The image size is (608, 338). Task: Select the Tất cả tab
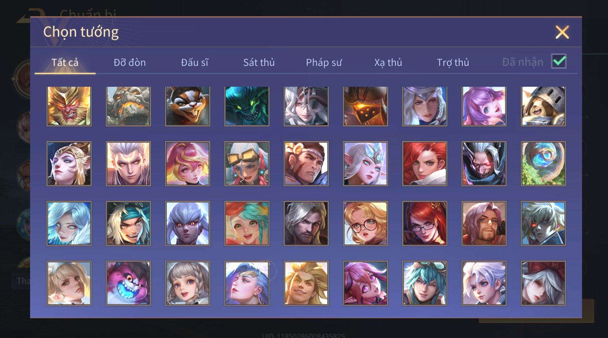65,63
